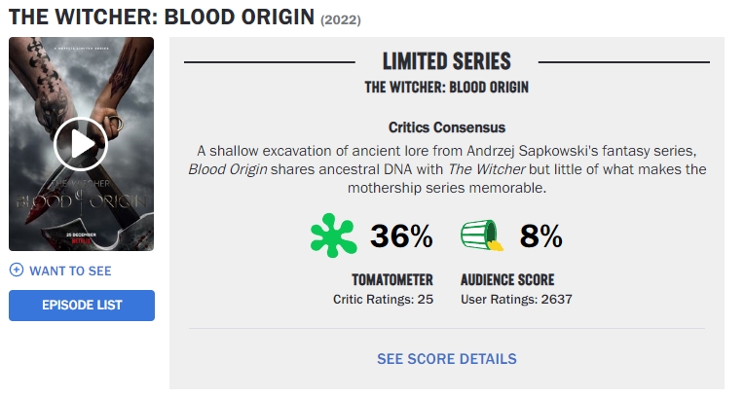Click the Limited Series heading
Screen dimensions: 745x398
click(447, 61)
